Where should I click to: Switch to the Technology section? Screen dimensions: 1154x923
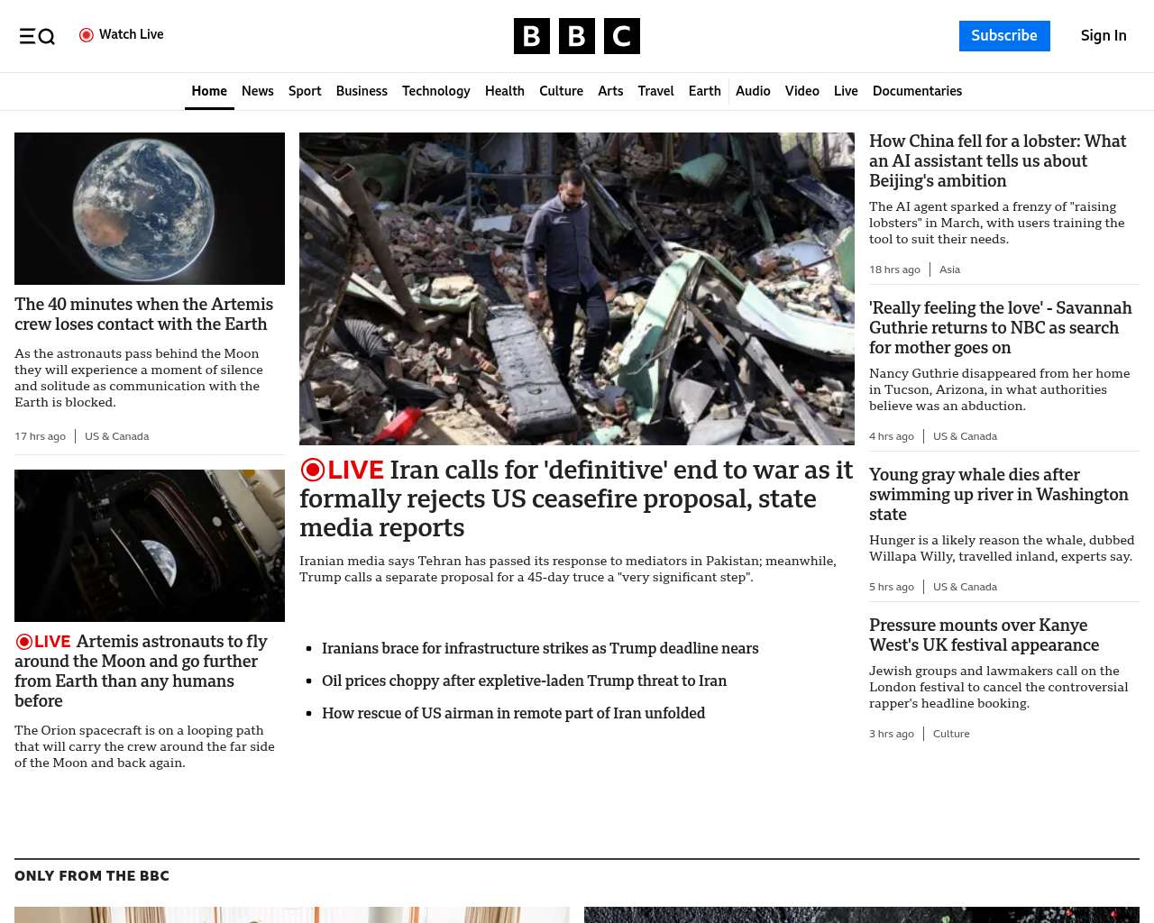click(435, 91)
